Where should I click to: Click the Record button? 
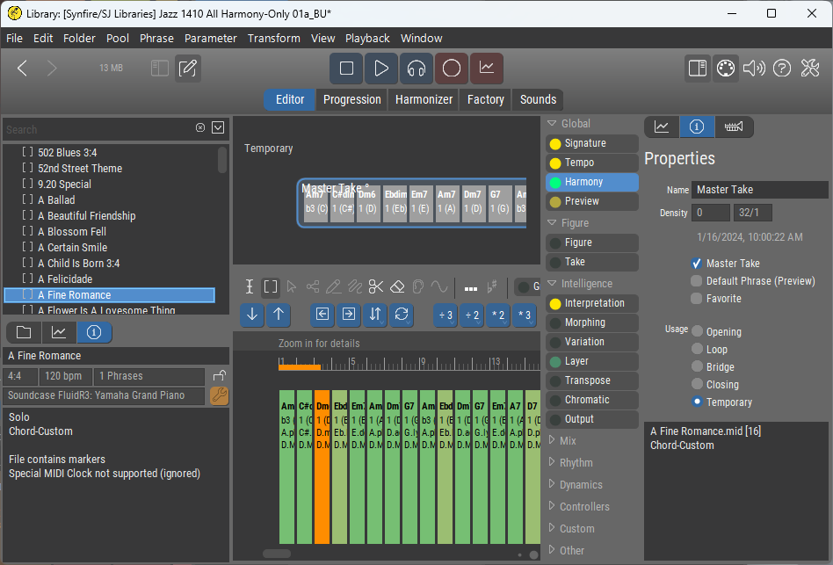click(451, 69)
